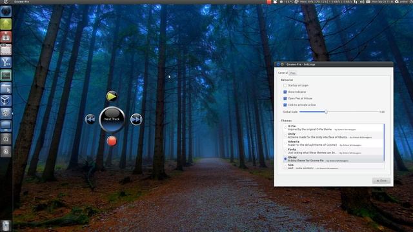Viewport: 413px width, 232px height.
Task: Switch to the Pies tab
Action: [x=293, y=73]
